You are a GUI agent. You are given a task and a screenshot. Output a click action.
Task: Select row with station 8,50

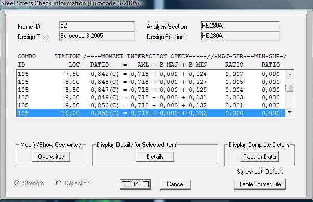[x=150, y=90]
